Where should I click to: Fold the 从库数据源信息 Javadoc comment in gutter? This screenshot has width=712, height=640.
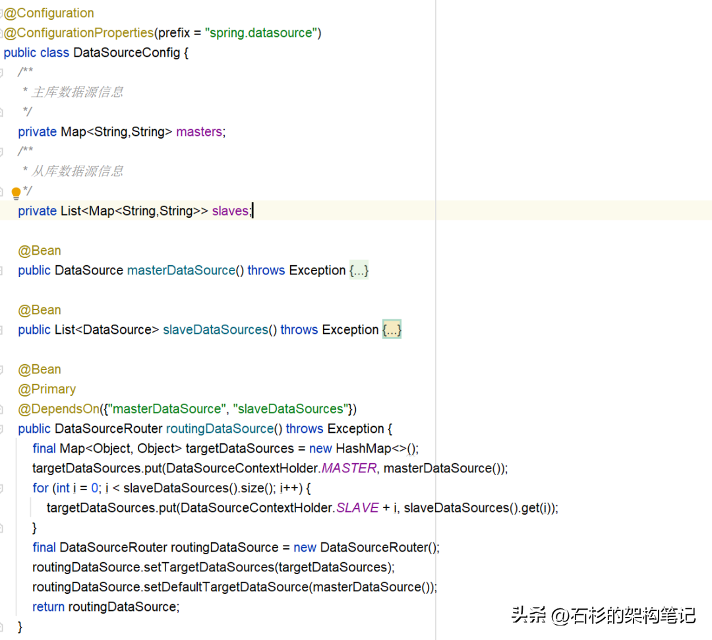(2, 151)
